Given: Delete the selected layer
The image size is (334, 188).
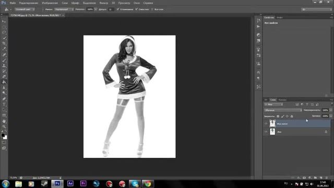Looking at the screenshot, I should coord(327,178).
